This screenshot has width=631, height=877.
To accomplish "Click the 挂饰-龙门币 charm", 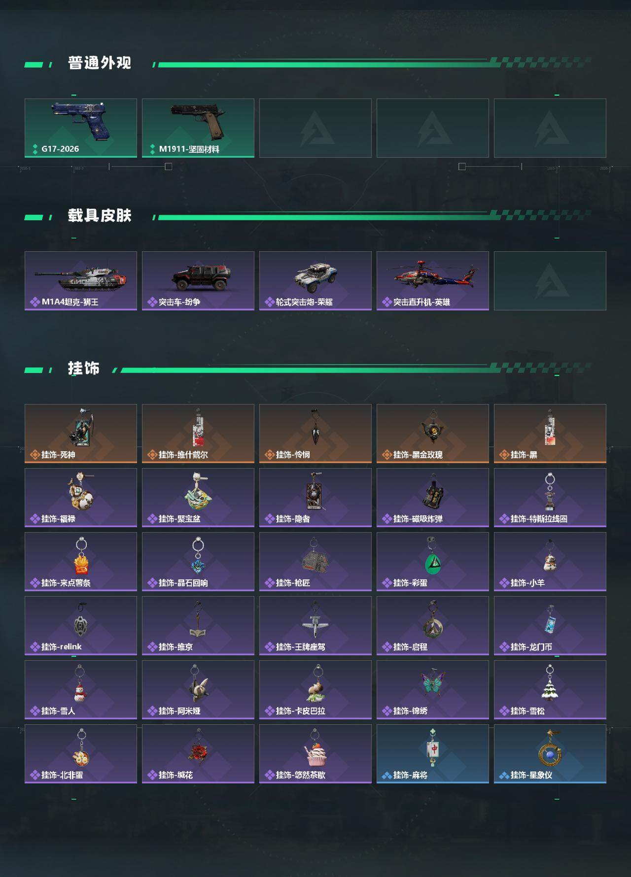I will click(550, 626).
